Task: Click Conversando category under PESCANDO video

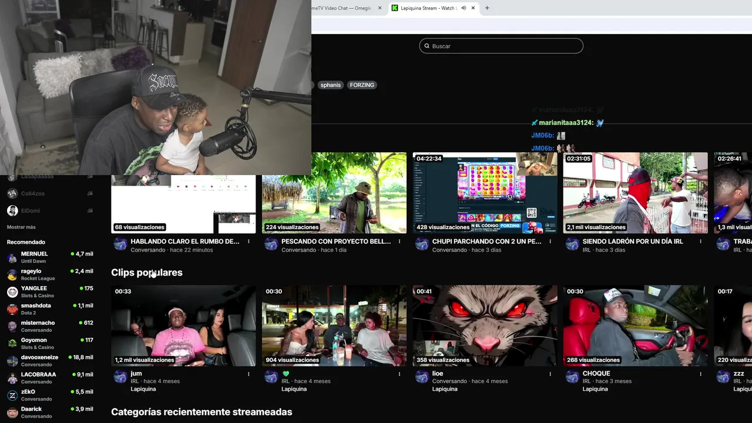Action: pyautogui.click(x=298, y=250)
